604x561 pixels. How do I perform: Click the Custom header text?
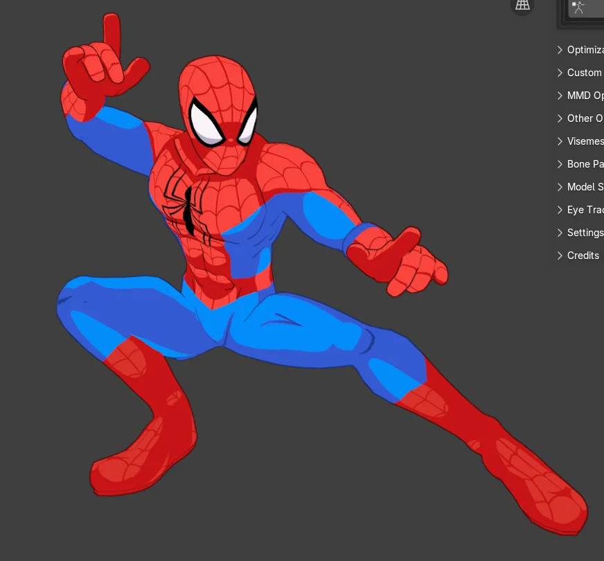click(584, 73)
